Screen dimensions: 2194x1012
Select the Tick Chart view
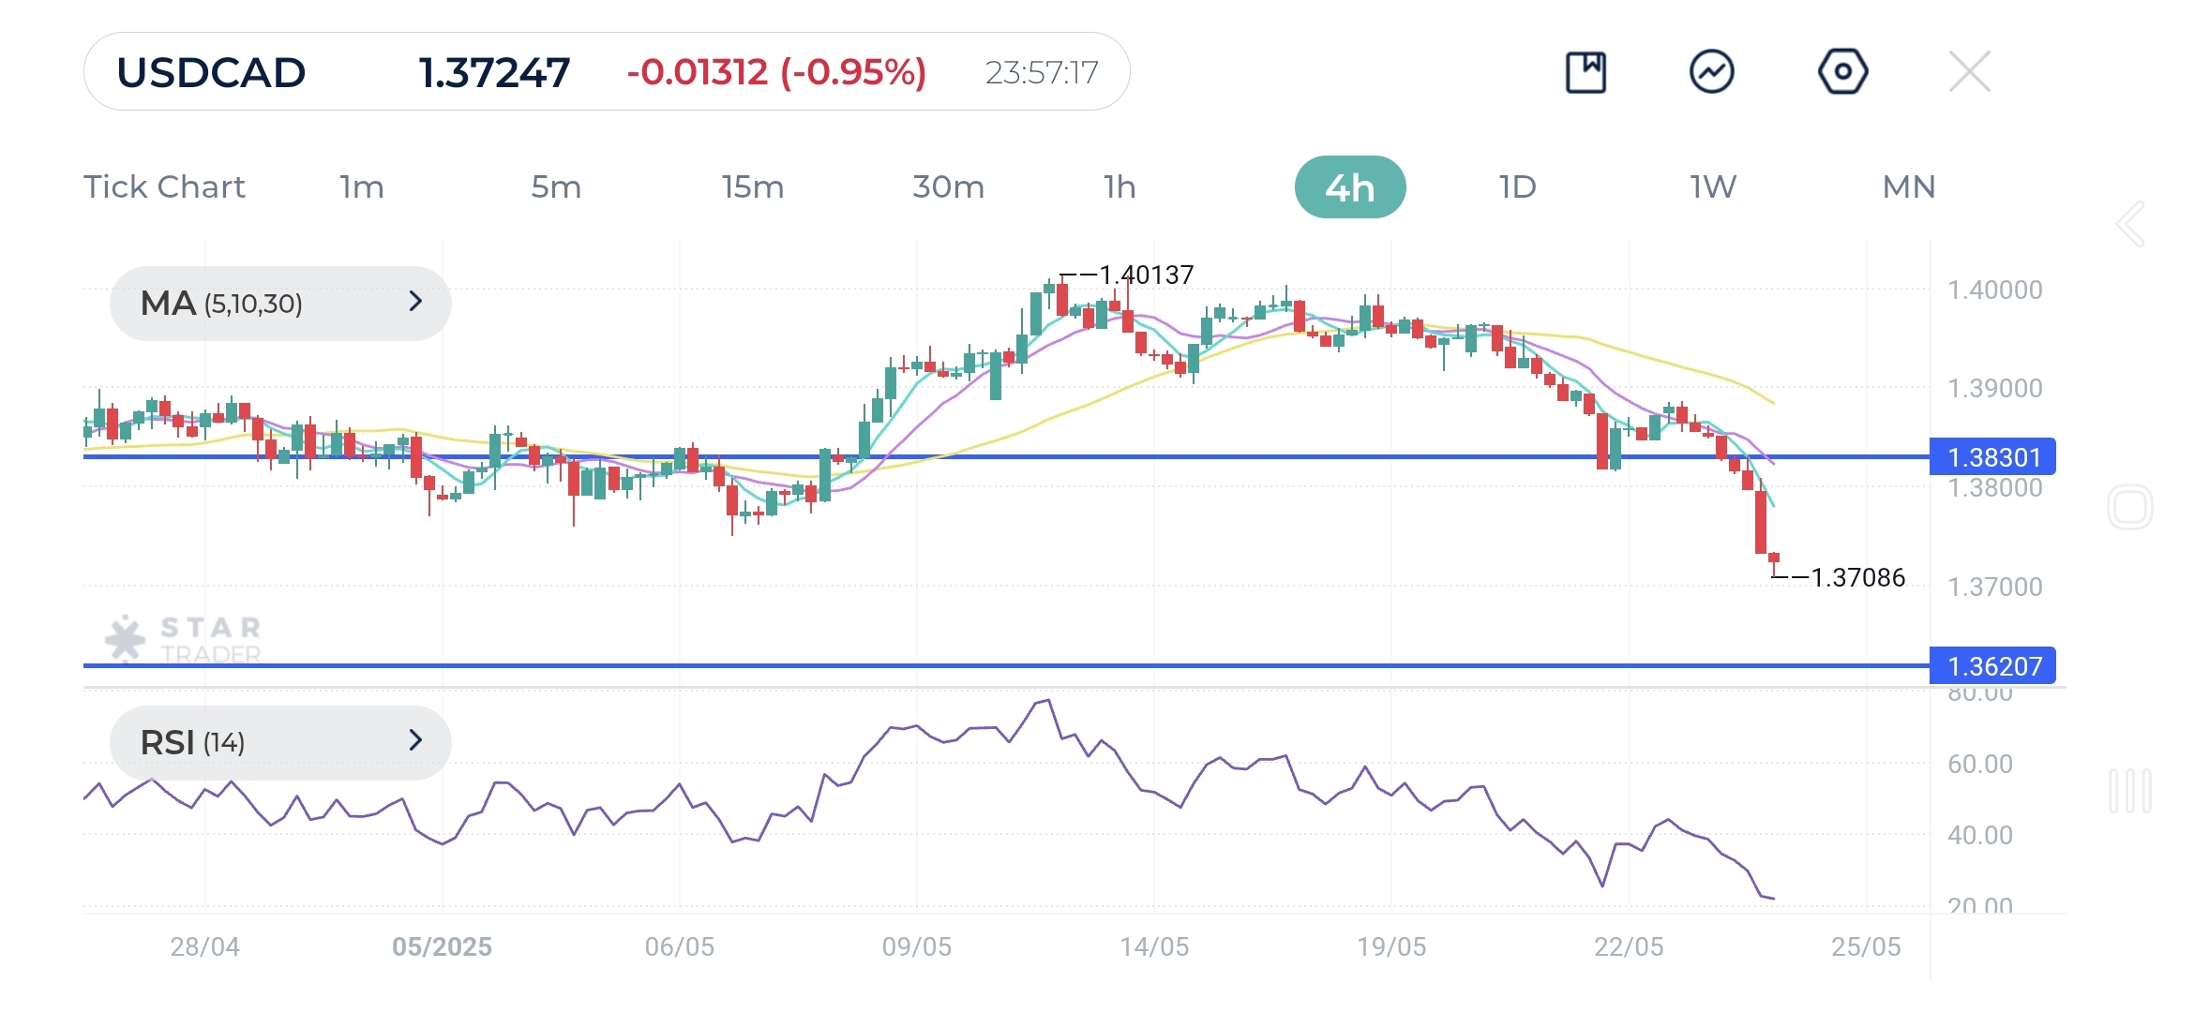tap(165, 186)
